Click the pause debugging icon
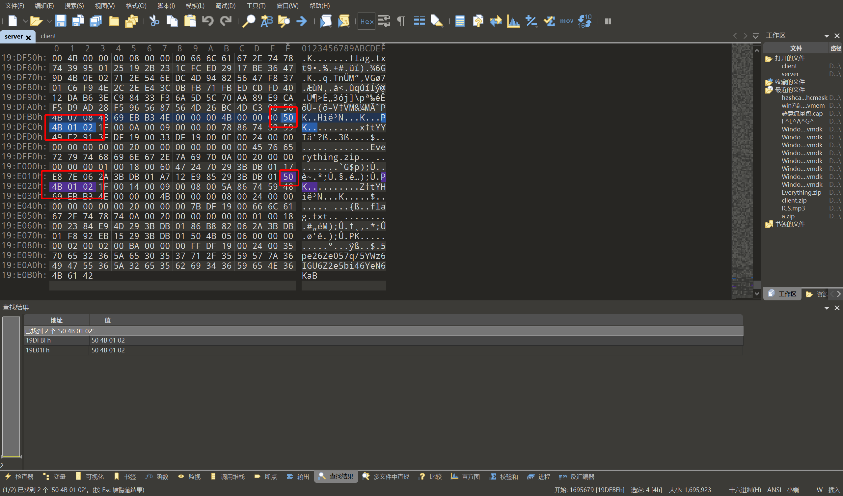The height and width of the screenshot is (496, 843). click(x=608, y=21)
